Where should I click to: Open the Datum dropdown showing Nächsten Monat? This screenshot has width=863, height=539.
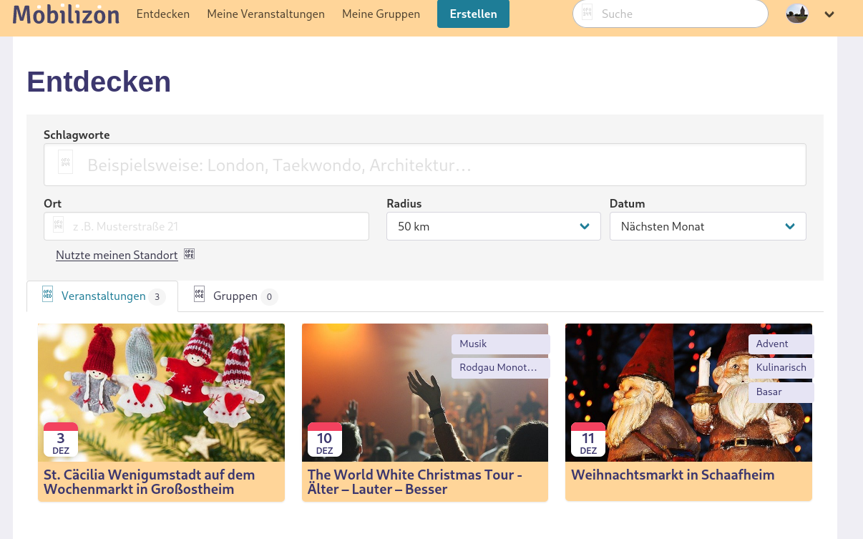[708, 226]
